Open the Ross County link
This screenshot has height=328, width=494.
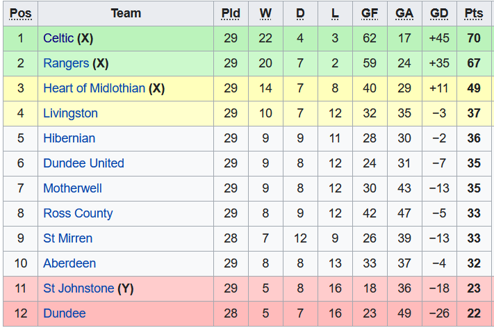tap(78, 213)
